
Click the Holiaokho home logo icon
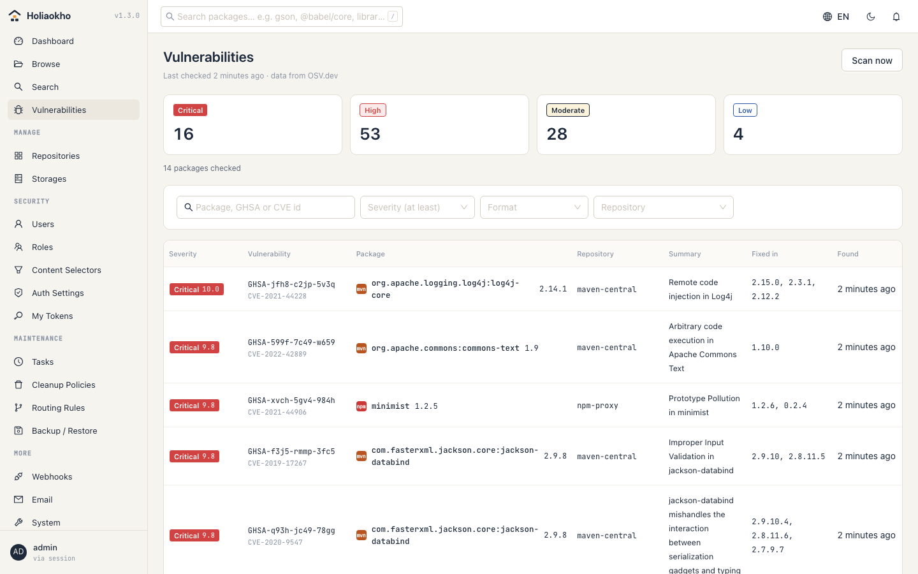coord(15,16)
